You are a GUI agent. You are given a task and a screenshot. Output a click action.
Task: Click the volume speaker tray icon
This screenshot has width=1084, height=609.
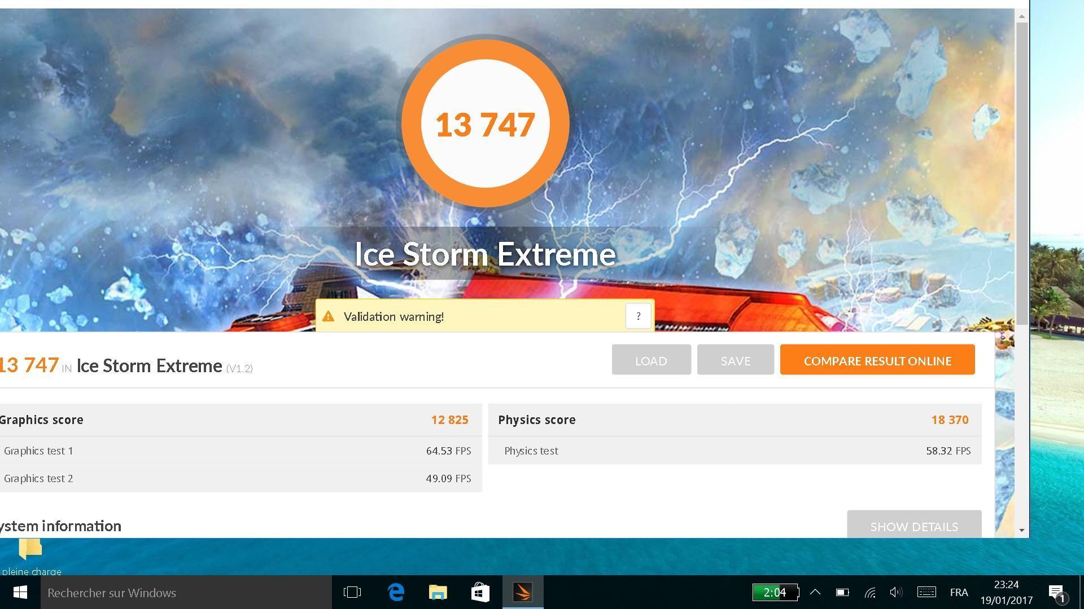point(896,592)
